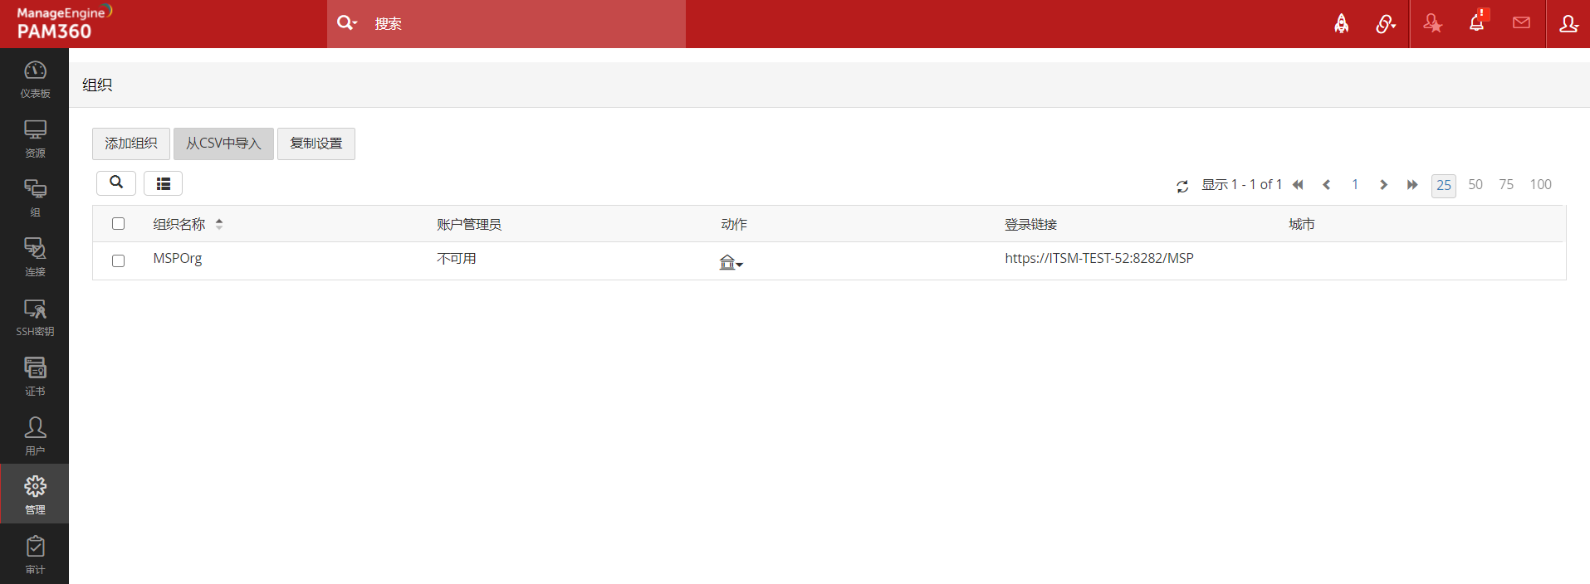Open the 管理 admin sidebar item
1590x584 pixels.
(35, 494)
